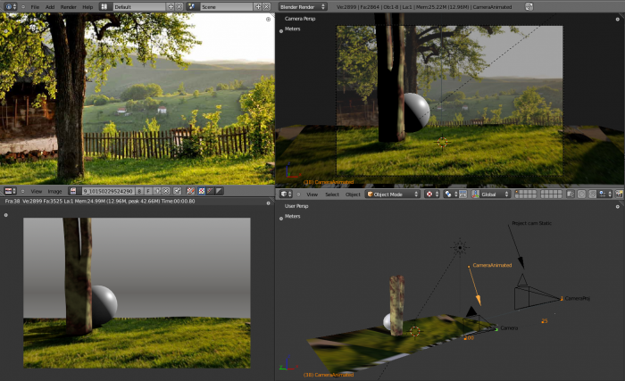The height and width of the screenshot is (381, 625).
Task: Click the image browse icon beside image name
Action: coord(73,191)
